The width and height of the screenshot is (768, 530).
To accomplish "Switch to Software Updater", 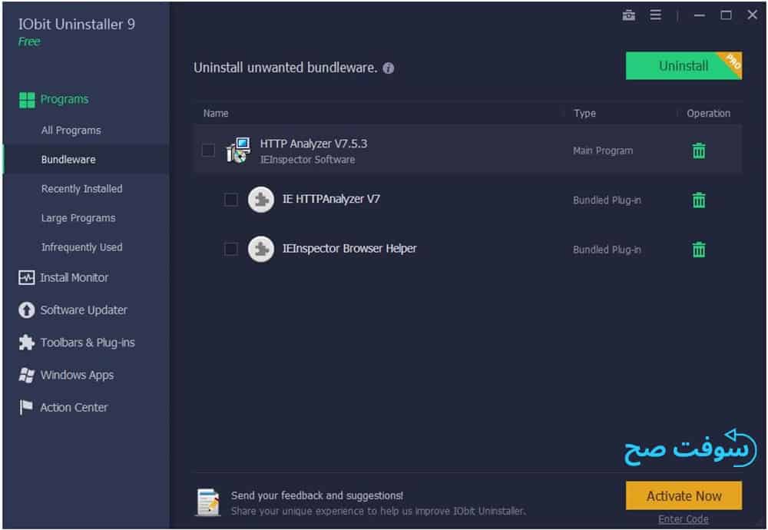I will [x=83, y=310].
